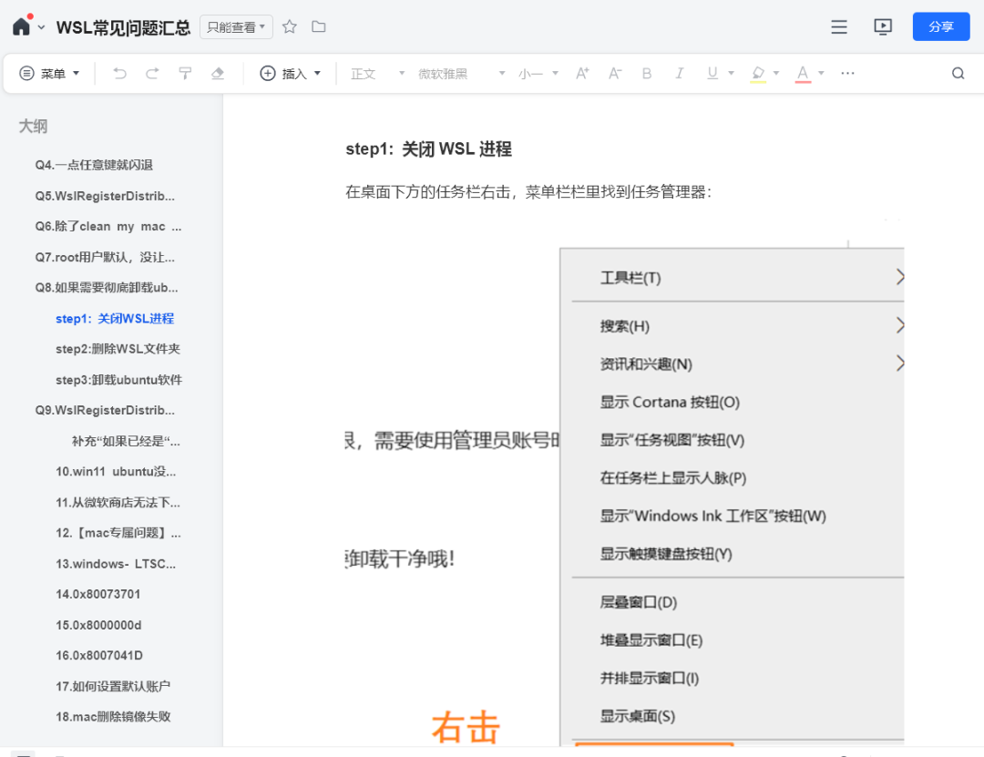
Task: Go to outline item 15.0x8000000d
Action: coord(98,625)
